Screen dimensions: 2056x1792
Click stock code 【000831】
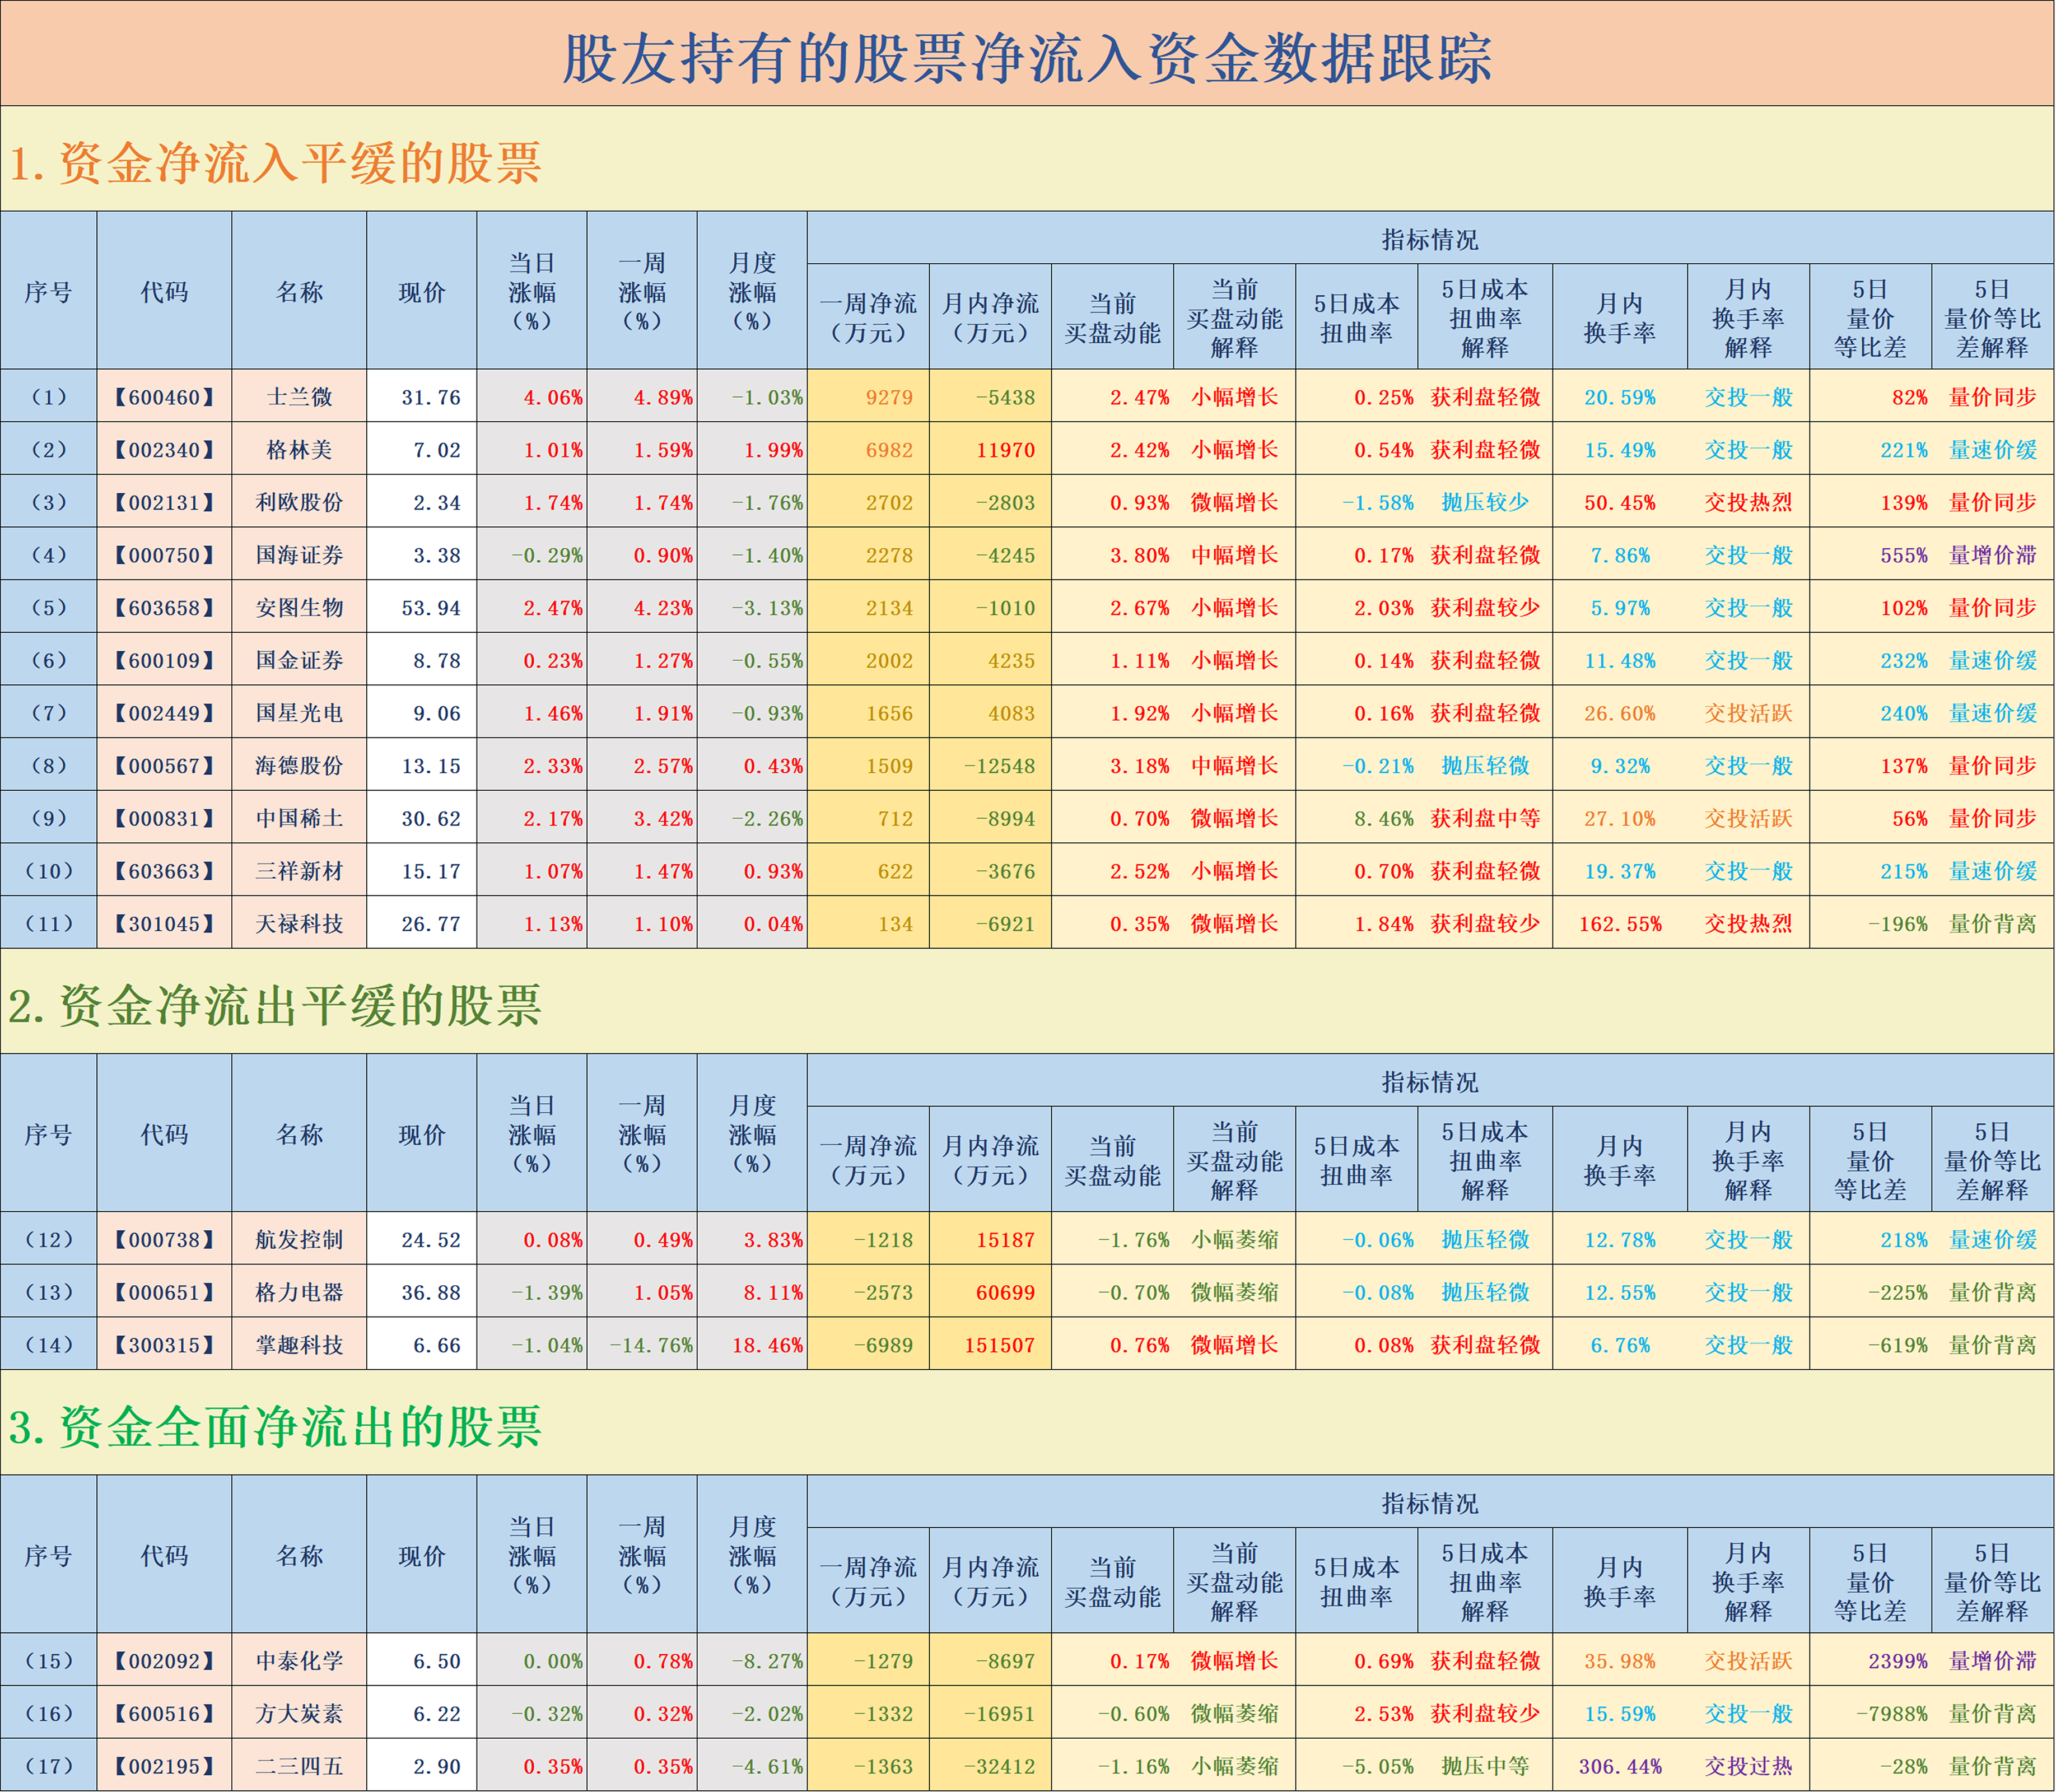164,818
